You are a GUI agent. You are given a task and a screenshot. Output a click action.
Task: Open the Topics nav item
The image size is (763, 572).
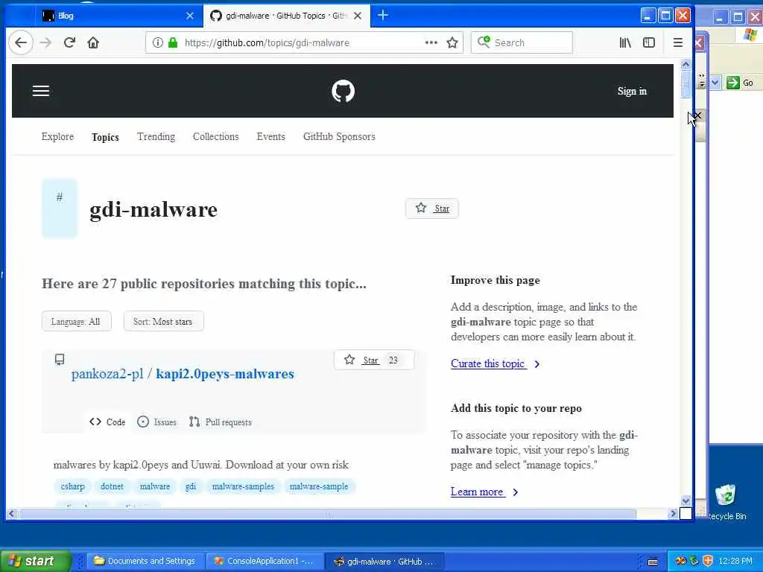click(105, 137)
